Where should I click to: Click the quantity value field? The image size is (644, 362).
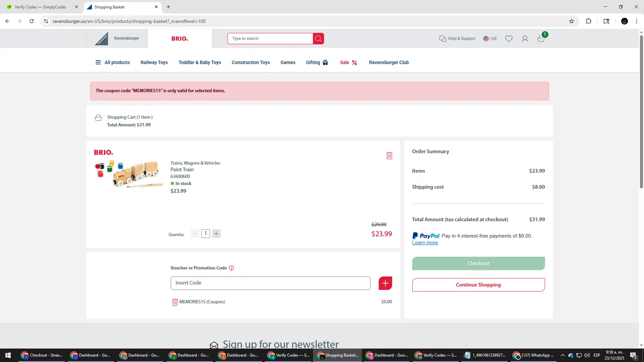pos(206,234)
